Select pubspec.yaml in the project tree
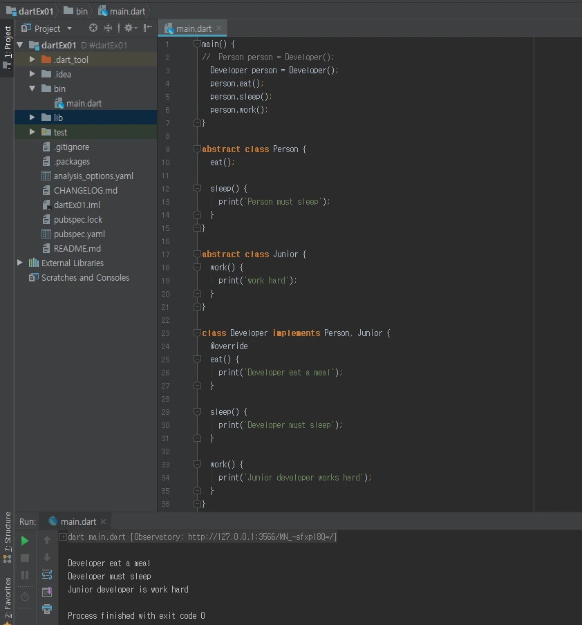Image resolution: width=582 pixels, height=625 pixels. coord(79,234)
